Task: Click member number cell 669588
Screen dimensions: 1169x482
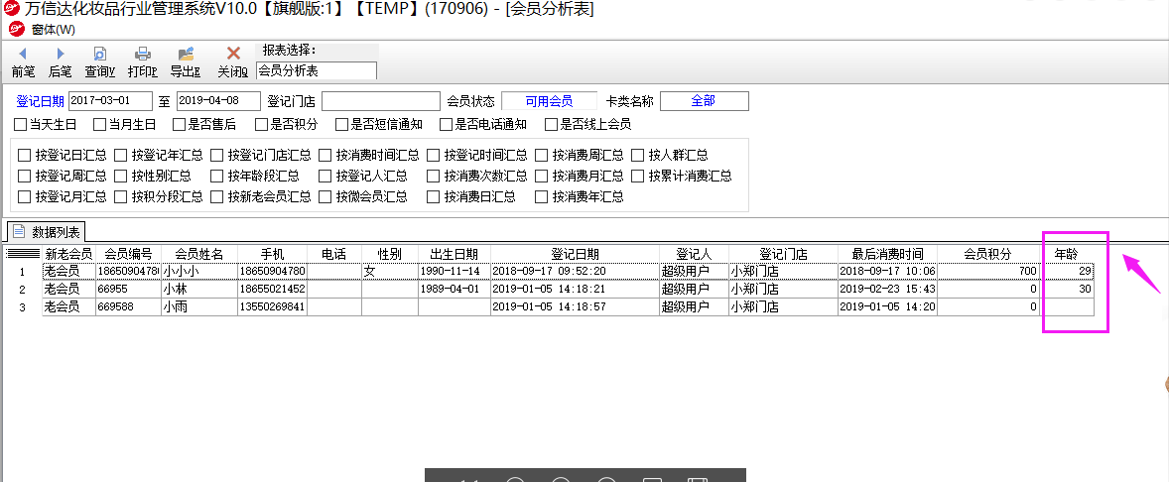Action: click(x=128, y=306)
